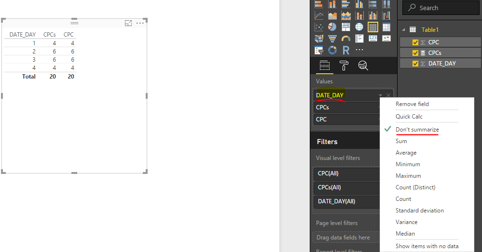Choose Sum from the context menu
This screenshot has height=252, width=482.
(401, 141)
